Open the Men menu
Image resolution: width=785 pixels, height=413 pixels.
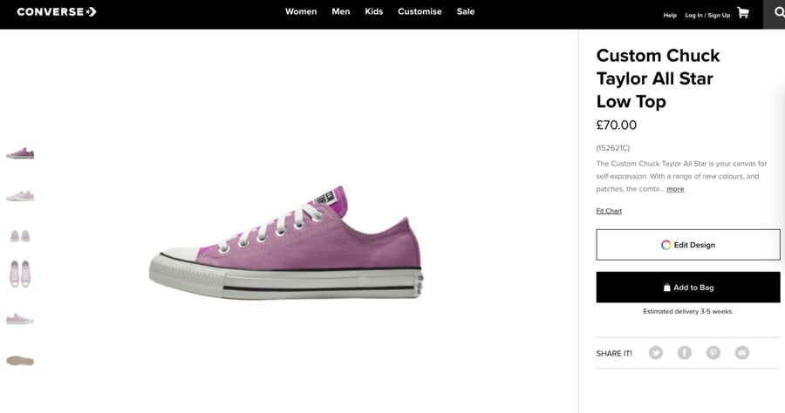coord(341,12)
